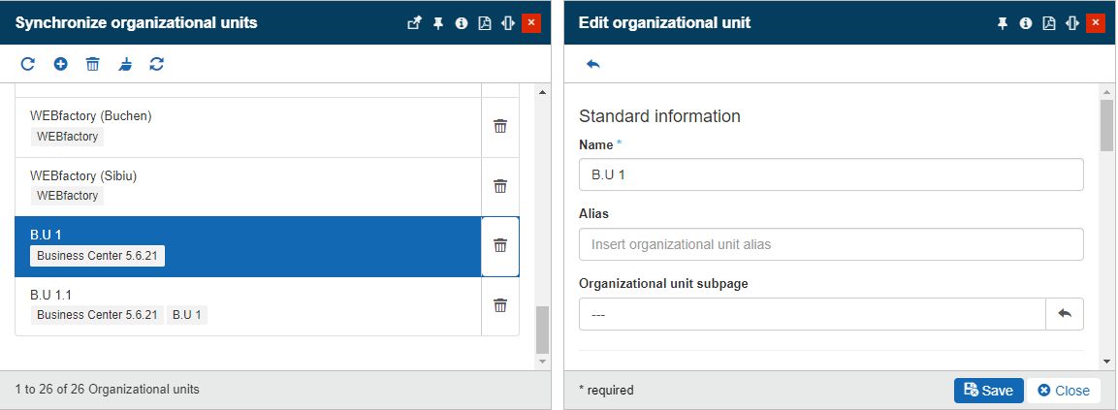The width and height of the screenshot is (1118, 410).
Task: Click the refresh icon in Synchronize toolbar
Action: (28, 64)
